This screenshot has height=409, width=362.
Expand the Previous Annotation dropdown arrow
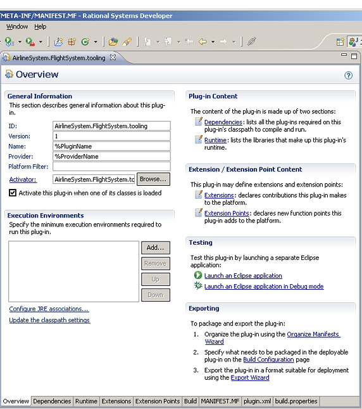pos(178,41)
